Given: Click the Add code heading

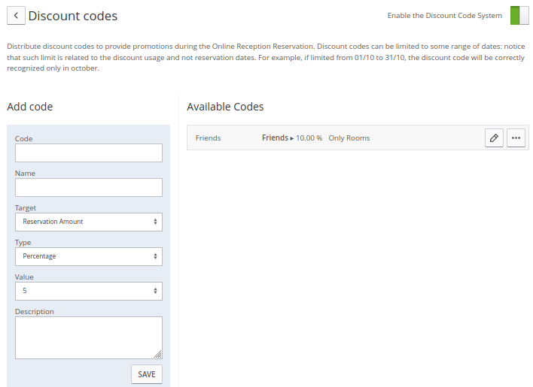Looking at the screenshot, I should pos(29,107).
